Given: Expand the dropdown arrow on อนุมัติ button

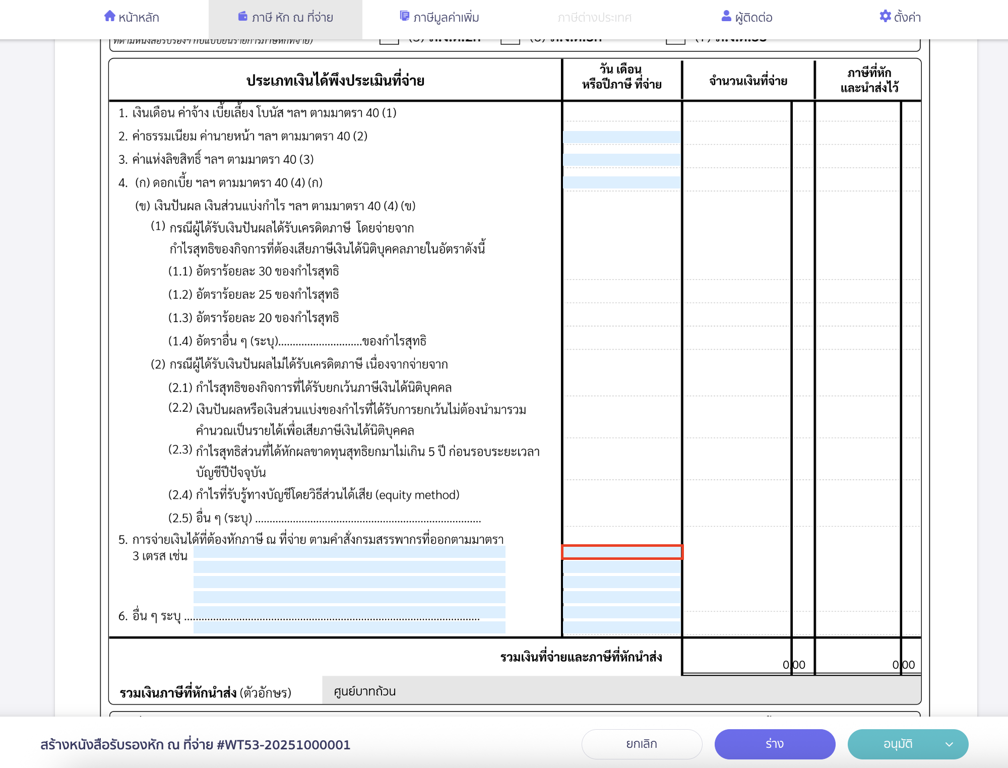Looking at the screenshot, I should (x=951, y=743).
